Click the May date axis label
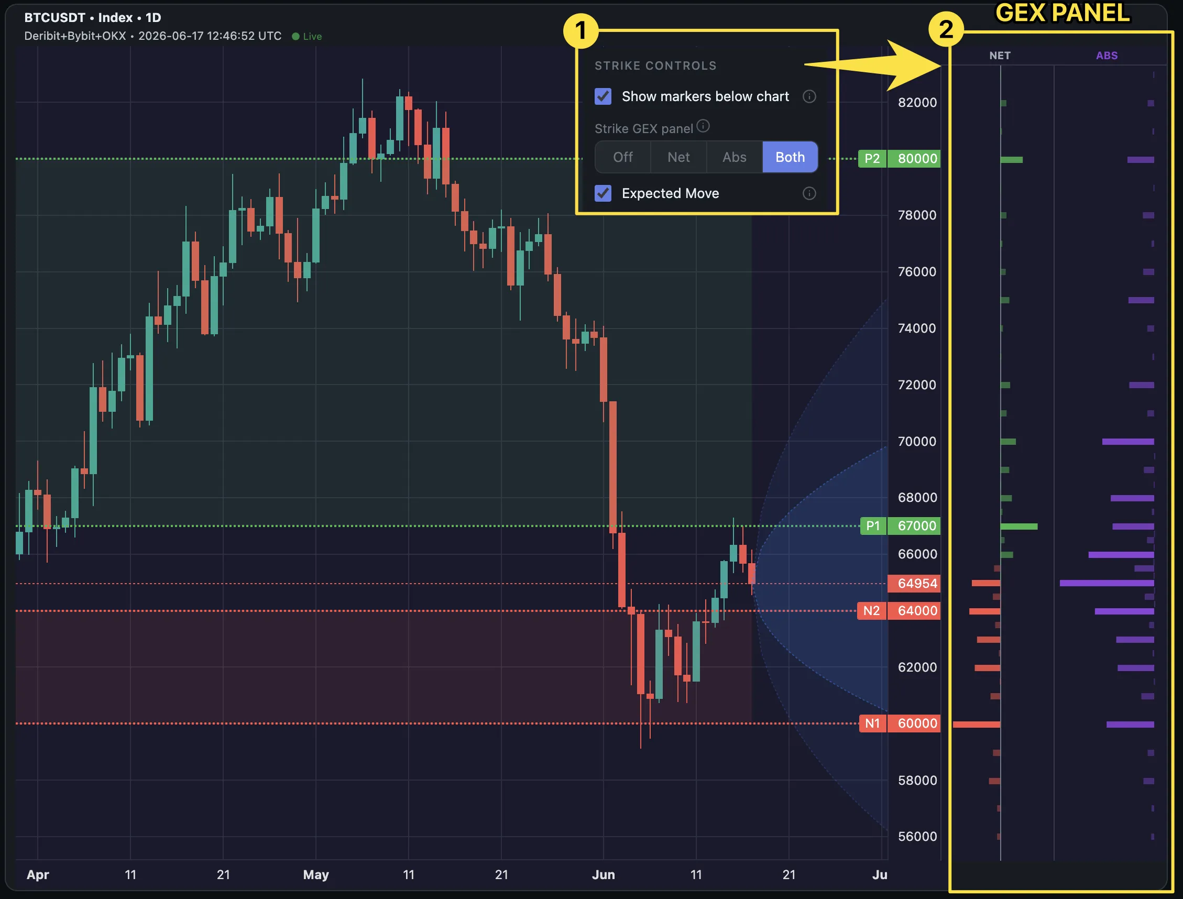The image size is (1183, 899). coord(316,875)
